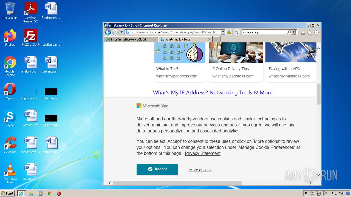This screenshot has width=351, height=197.
Task: Click the 'whats my ip' search box
Action: point(265,32)
